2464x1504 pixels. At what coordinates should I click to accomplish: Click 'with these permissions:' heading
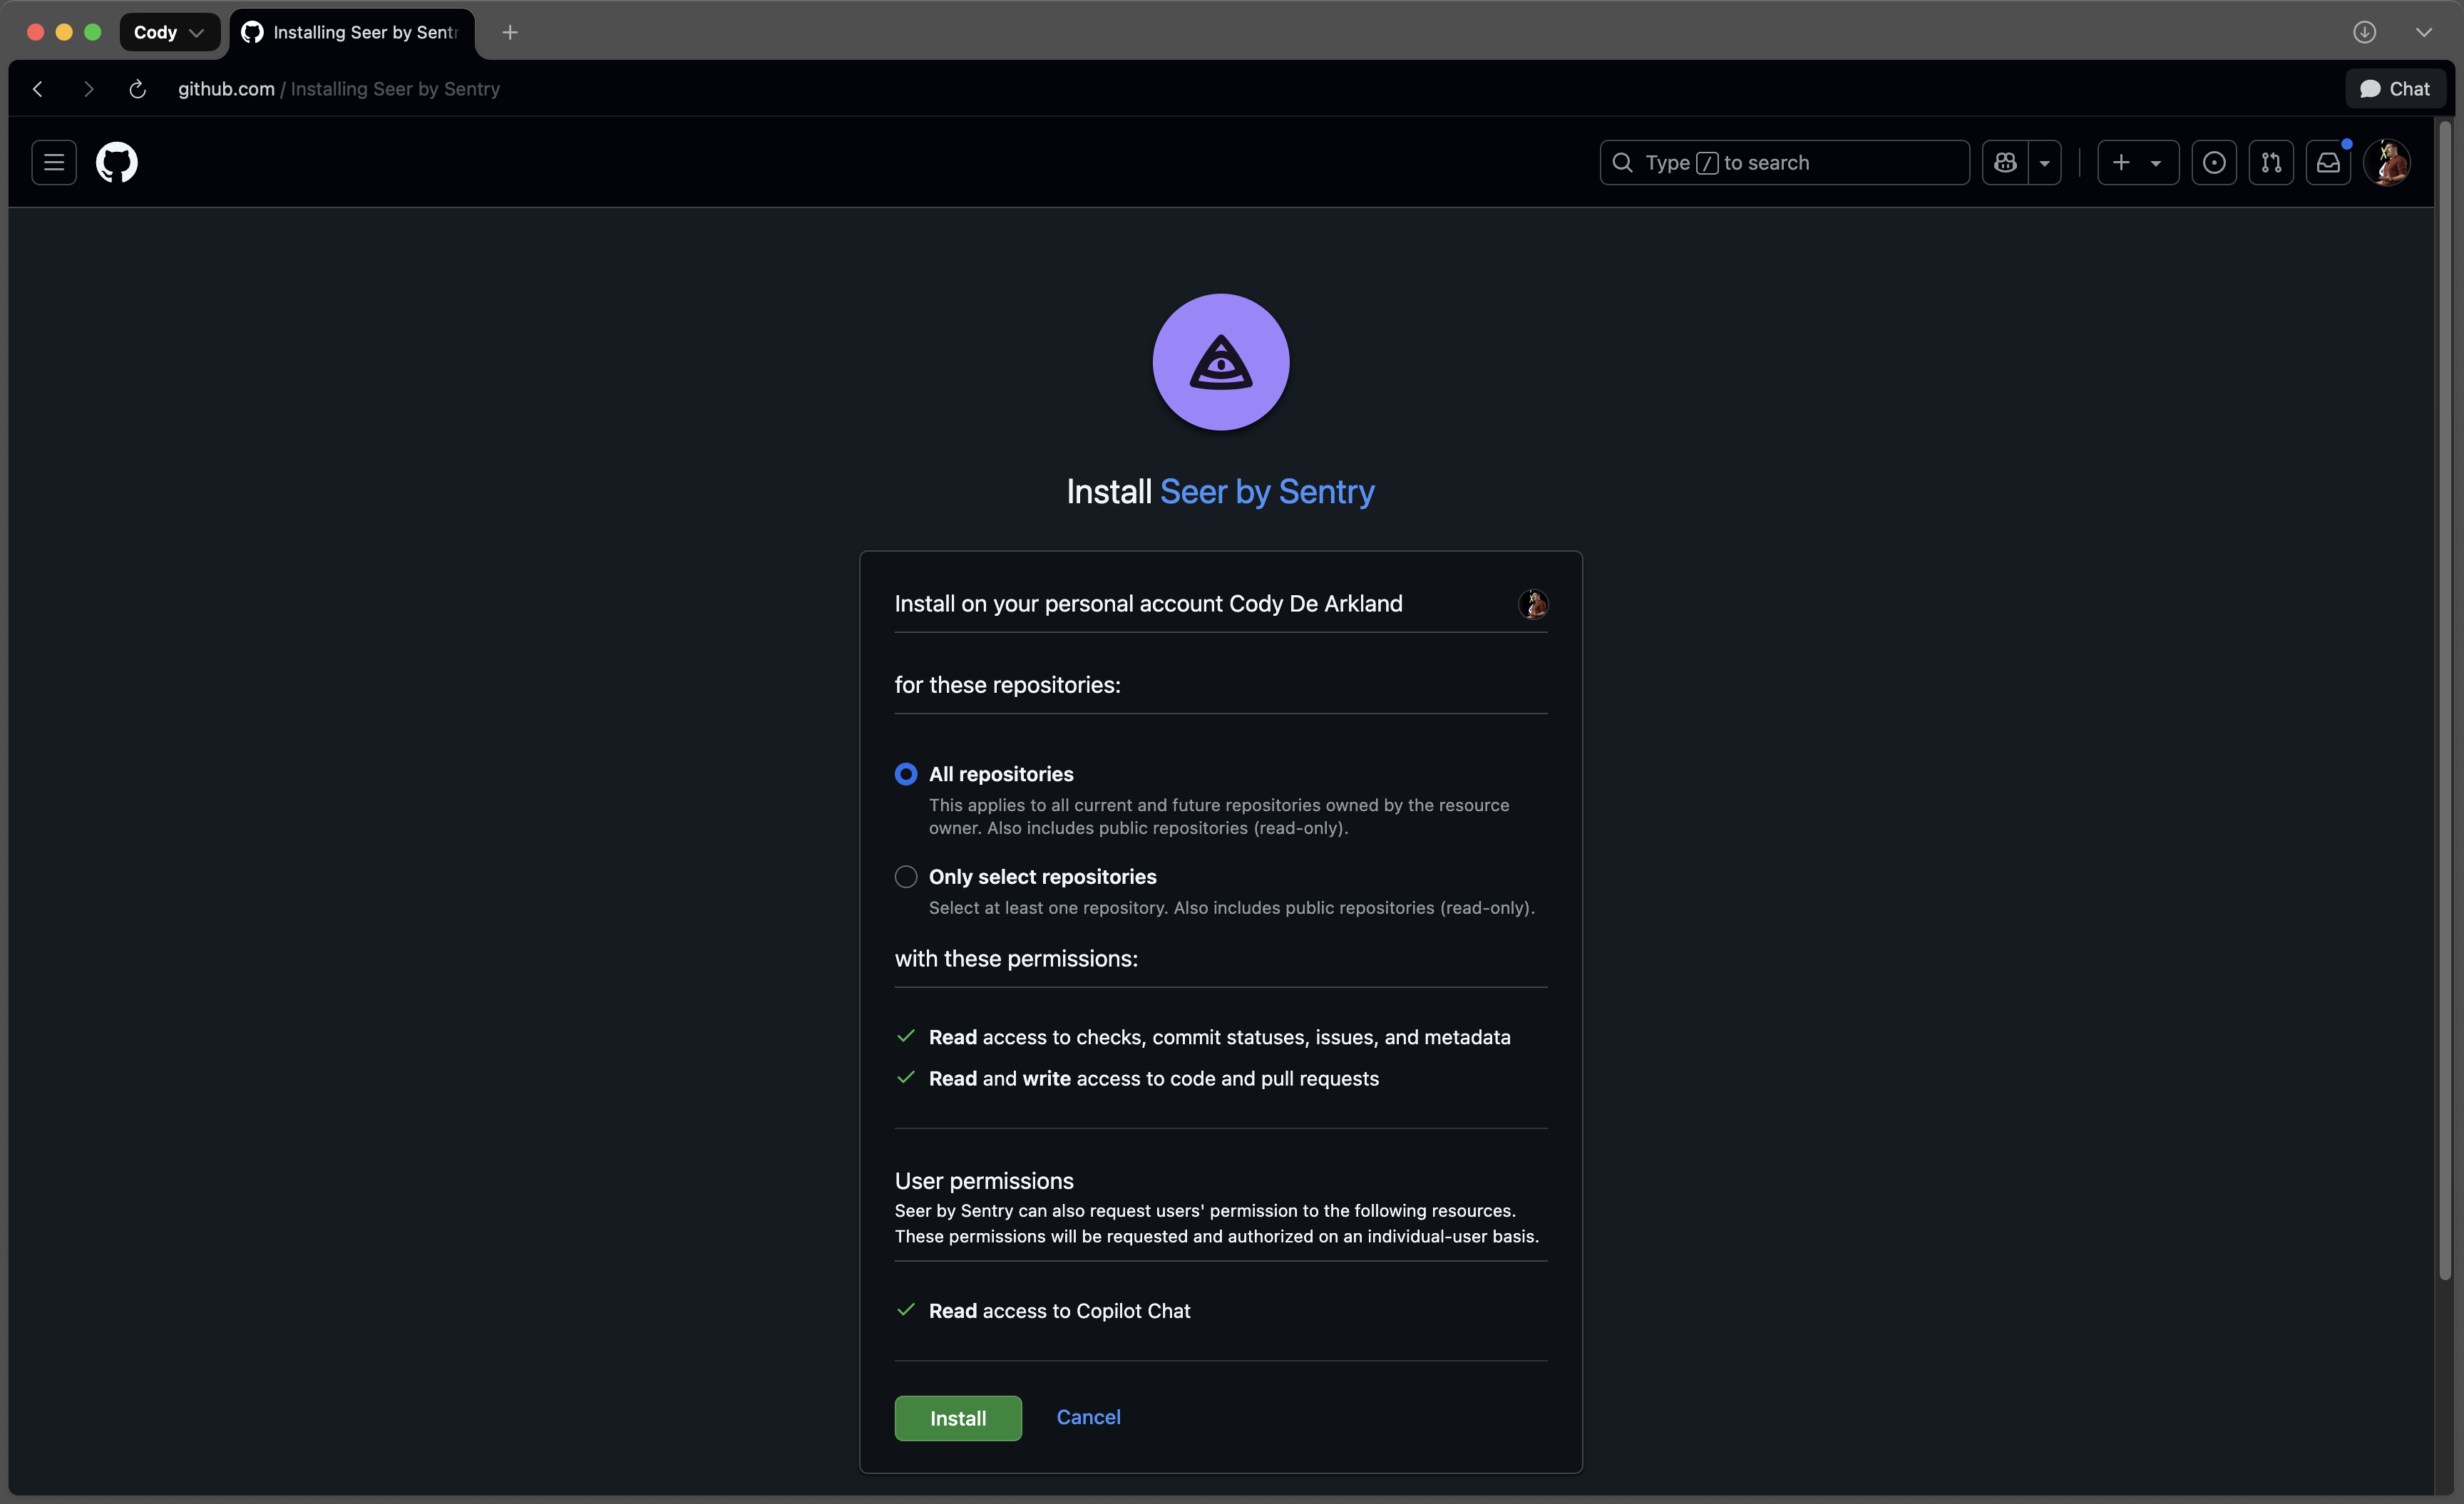pos(1016,959)
